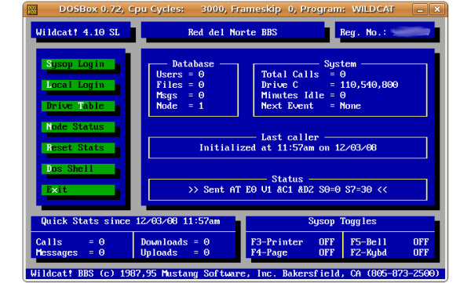Click the Files = 0 entry
Screen dimensions: 471x283
pyautogui.click(x=181, y=85)
